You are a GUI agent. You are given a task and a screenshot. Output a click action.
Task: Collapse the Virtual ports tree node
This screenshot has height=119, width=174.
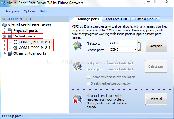(4, 36)
